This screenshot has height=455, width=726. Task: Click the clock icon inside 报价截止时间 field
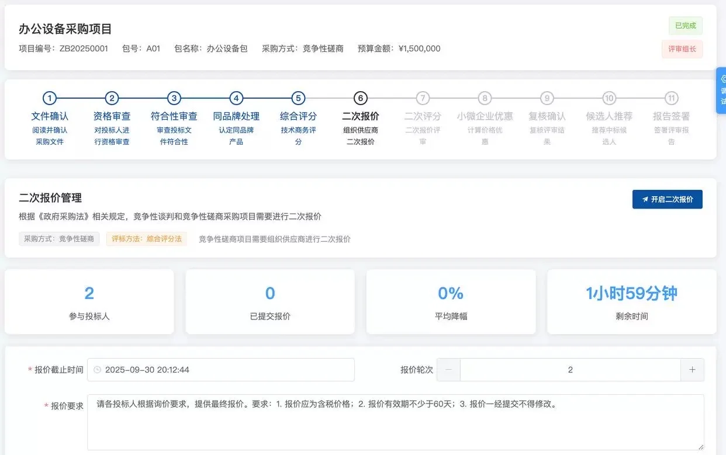coord(97,369)
